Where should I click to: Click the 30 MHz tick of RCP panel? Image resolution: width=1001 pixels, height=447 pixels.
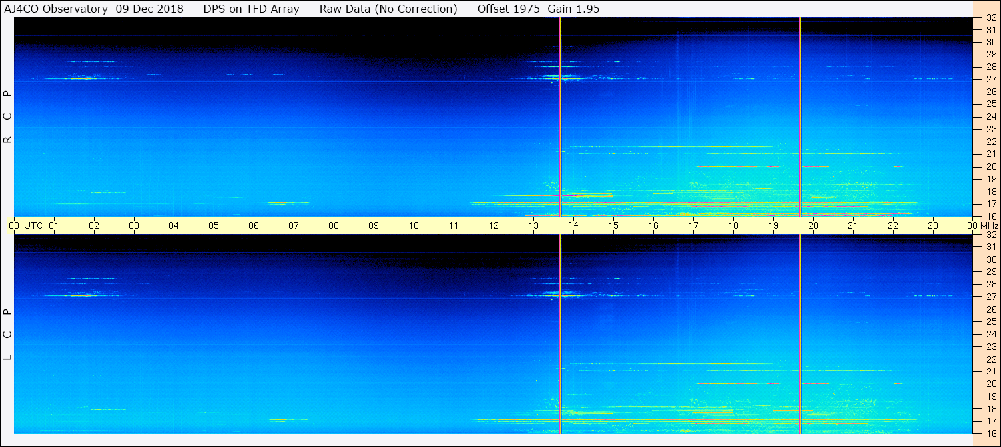990,42
